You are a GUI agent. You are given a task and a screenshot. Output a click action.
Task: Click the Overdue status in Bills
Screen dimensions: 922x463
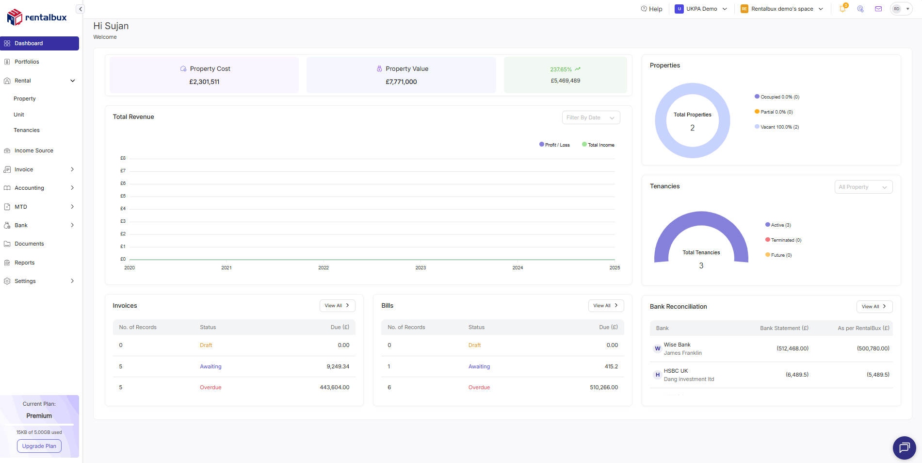point(479,387)
